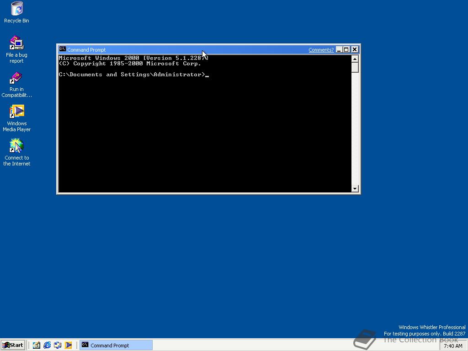468x351 pixels.
Task: Select Connect to the Internet icon
Action: pyautogui.click(x=17, y=153)
